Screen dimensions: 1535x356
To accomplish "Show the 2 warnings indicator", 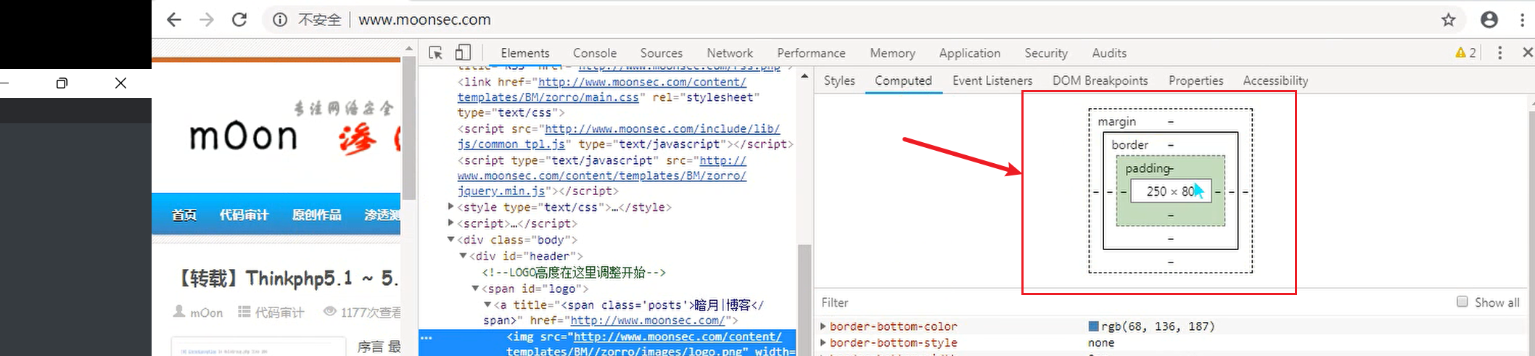I will pyautogui.click(x=1465, y=53).
